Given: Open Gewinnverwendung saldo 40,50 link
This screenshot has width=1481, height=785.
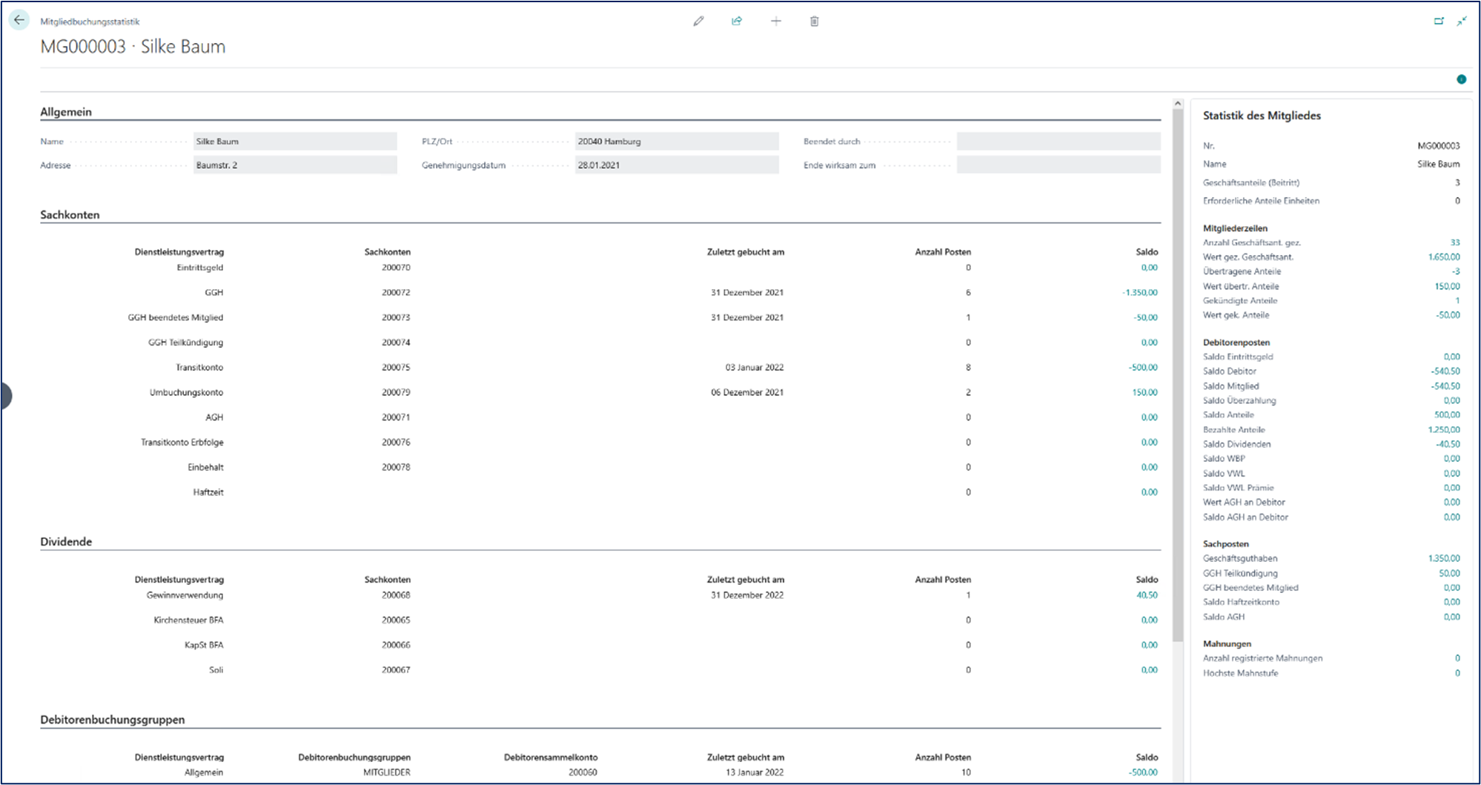Looking at the screenshot, I should 1146,595.
